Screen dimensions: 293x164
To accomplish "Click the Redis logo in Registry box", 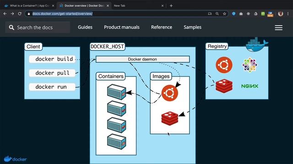I will [x=224, y=86].
